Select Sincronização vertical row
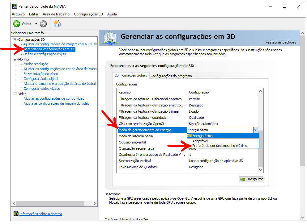 (x=188, y=161)
